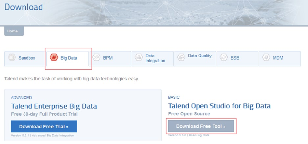Image resolution: width=308 pixels, height=144 pixels.
Task: Click the ESB hexagon icon
Action: point(224,57)
